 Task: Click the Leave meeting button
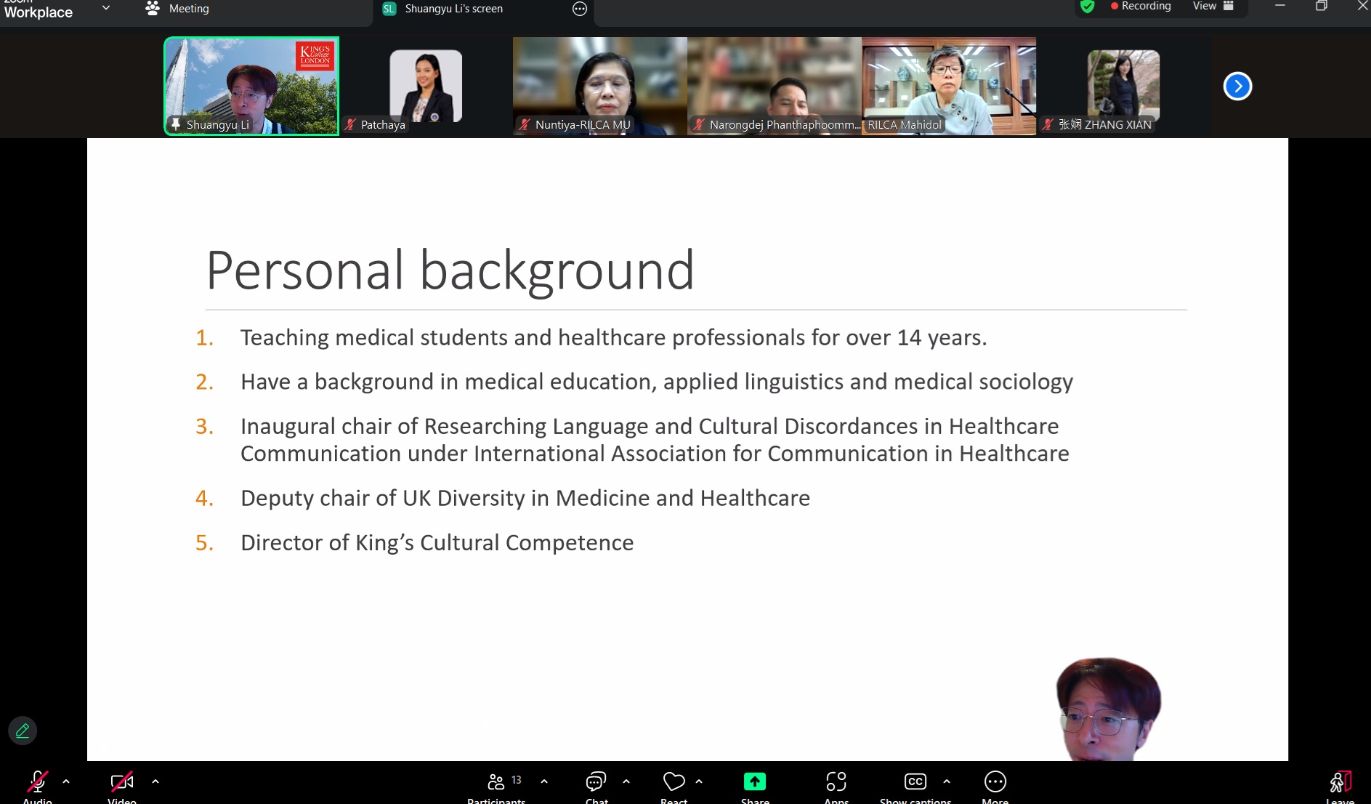[x=1340, y=784]
